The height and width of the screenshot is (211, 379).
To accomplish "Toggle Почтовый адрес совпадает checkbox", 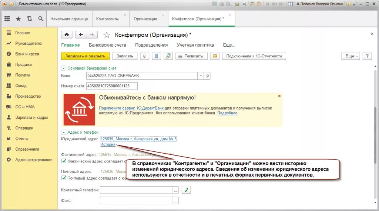I will tap(64, 178).
